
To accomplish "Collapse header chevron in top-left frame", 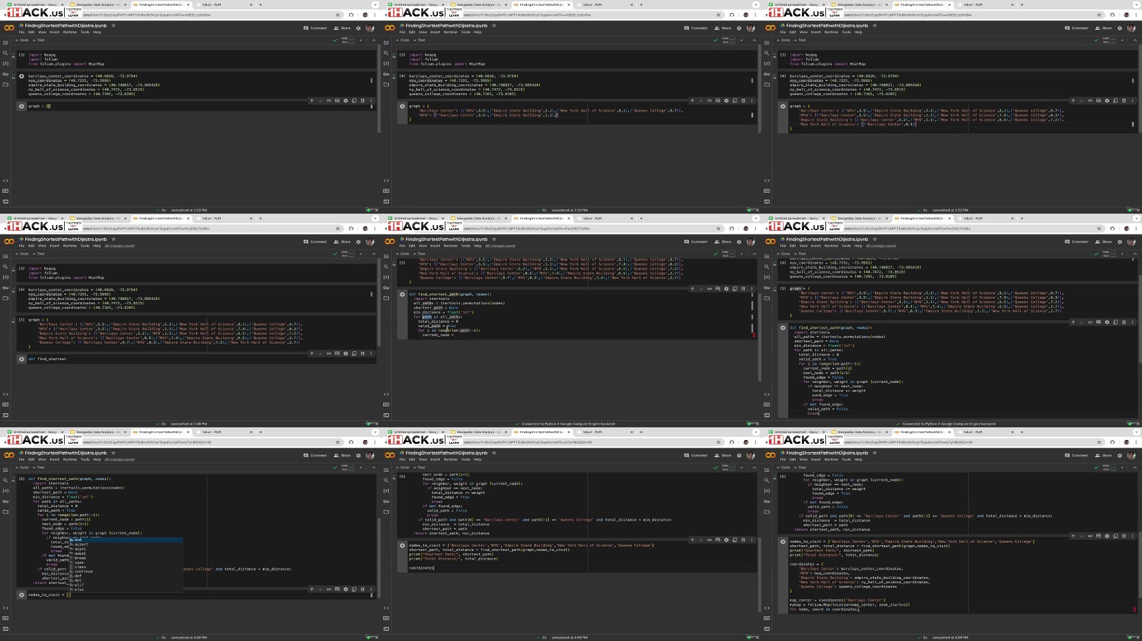I will (x=373, y=40).
